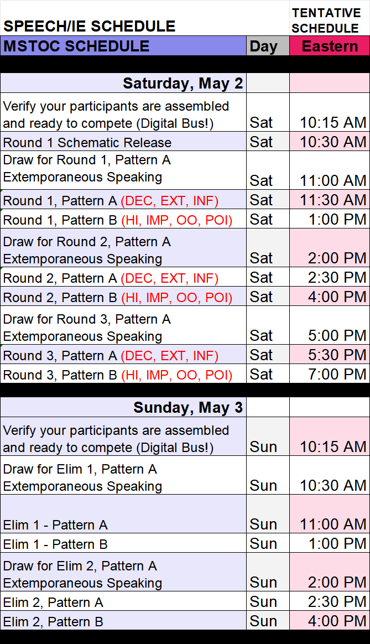
Task: Click the Elim 2, Pattern A cell
Action: [53, 602]
